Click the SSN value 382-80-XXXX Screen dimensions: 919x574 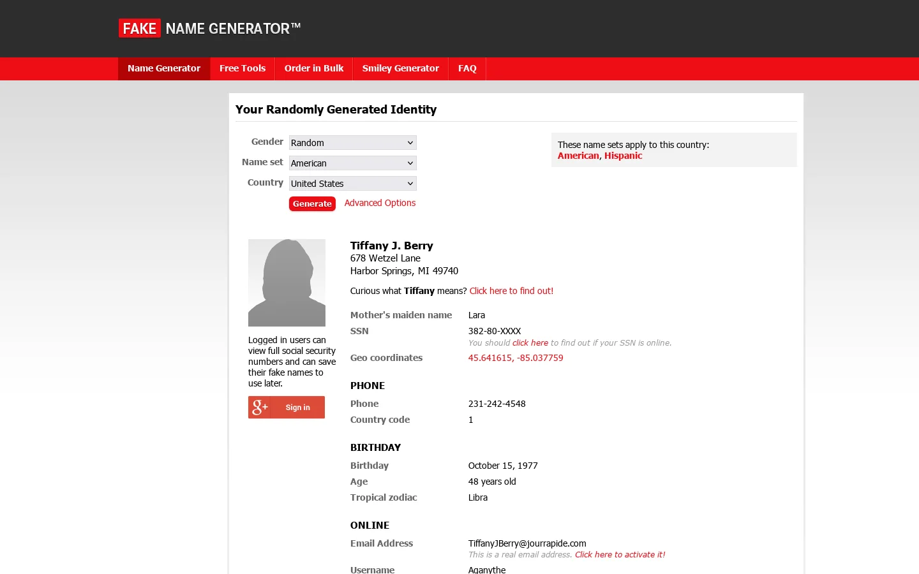pyautogui.click(x=495, y=331)
